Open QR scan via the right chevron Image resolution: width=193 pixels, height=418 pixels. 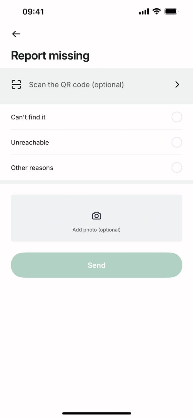(177, 85)
